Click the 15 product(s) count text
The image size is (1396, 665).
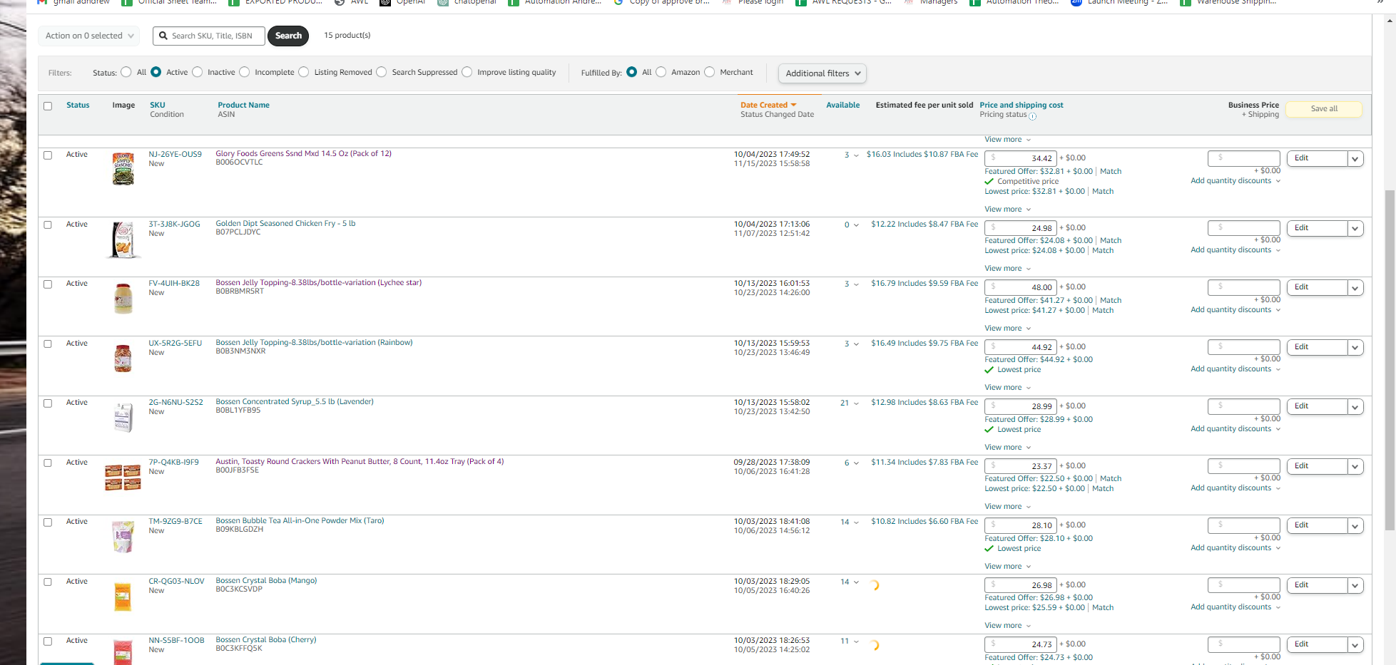[347, 36]
